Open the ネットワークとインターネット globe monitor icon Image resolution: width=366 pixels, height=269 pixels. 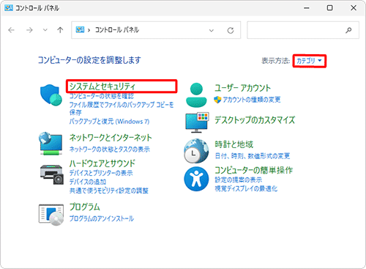click(x=51, y=144)
